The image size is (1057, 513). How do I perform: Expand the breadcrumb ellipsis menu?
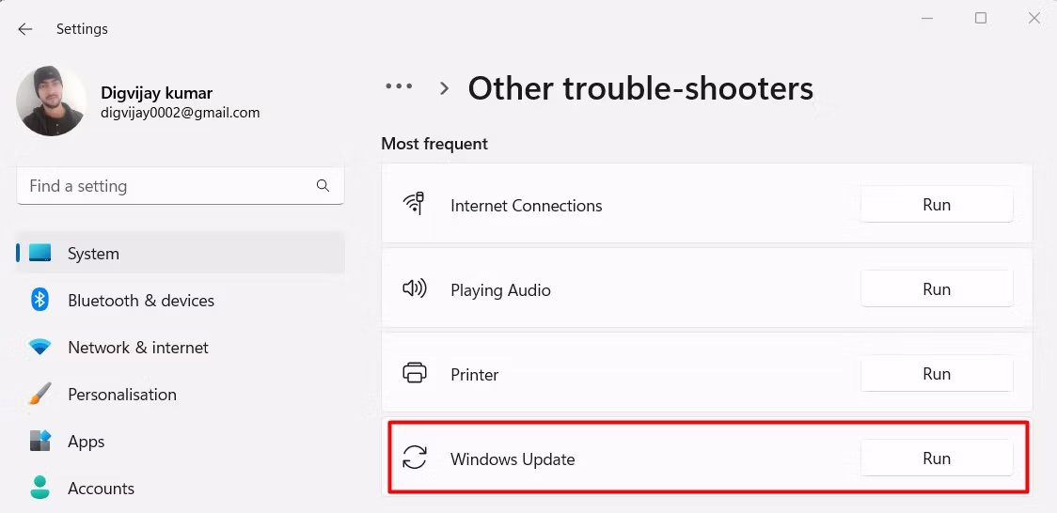coord(399,86)
